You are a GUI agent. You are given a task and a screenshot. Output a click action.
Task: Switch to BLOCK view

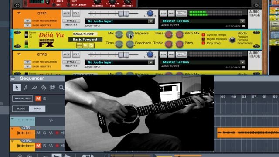click(x=20, y=109)
